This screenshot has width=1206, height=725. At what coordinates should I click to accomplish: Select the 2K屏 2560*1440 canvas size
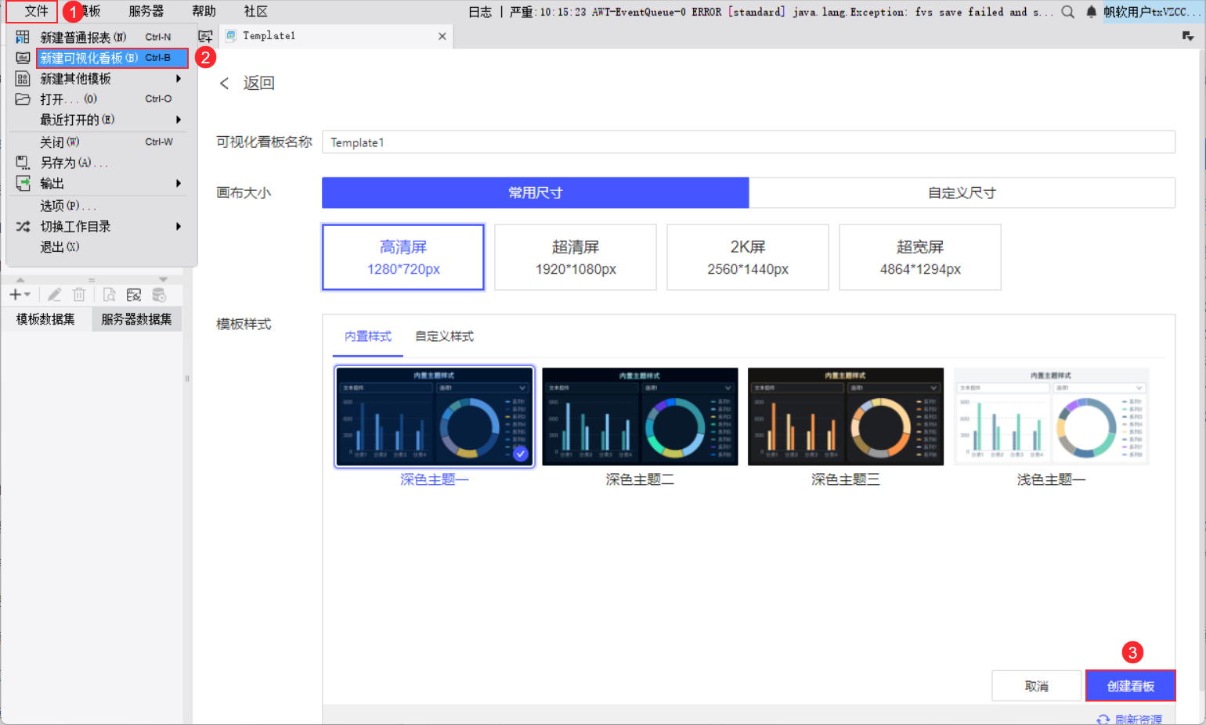click(x=747, y=257)
